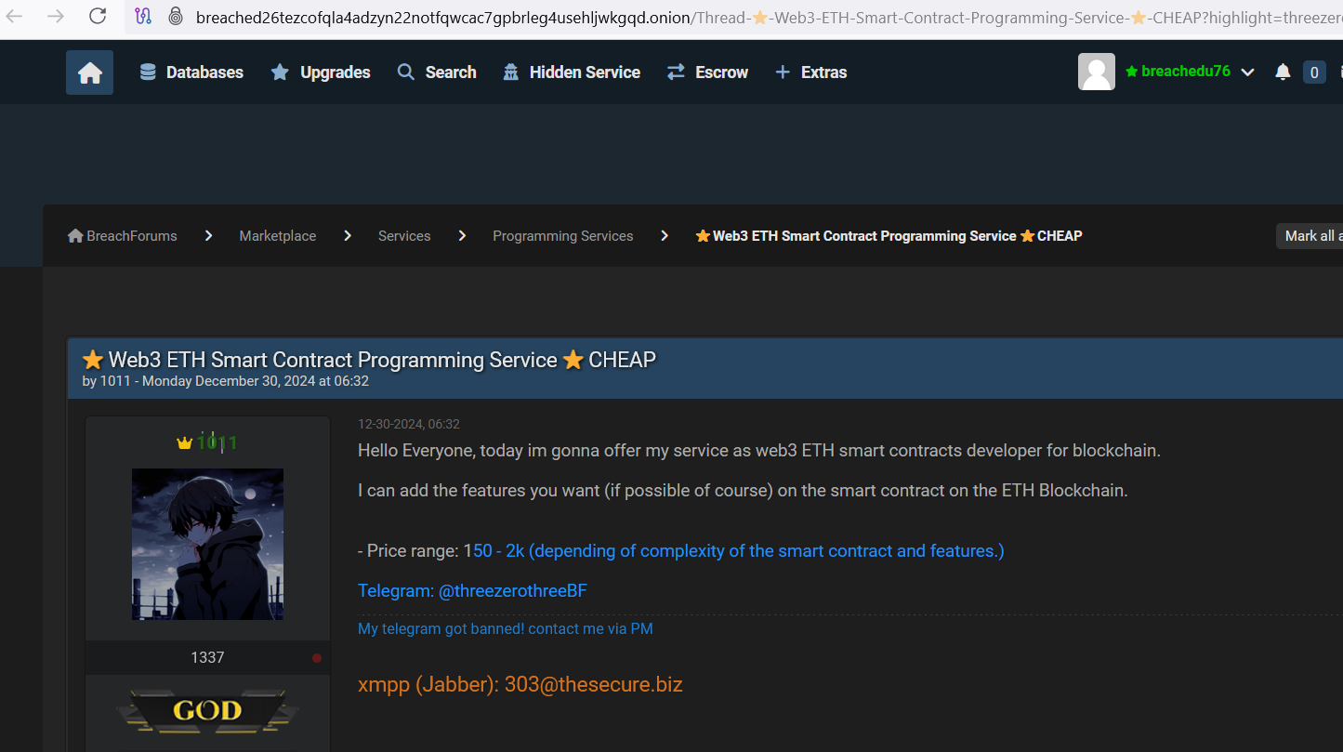
Task: Navigate to BreachForums in the breadcrumb
Action: (x=123, y=236)
